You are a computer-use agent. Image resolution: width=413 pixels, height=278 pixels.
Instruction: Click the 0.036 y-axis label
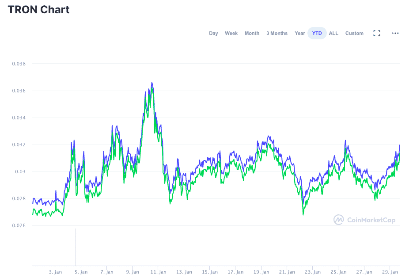coord(19,91)
